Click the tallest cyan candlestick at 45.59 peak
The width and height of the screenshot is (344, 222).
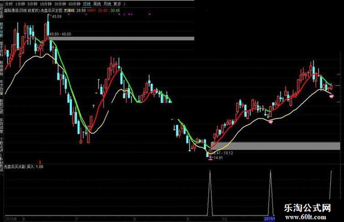coord(48,25)
